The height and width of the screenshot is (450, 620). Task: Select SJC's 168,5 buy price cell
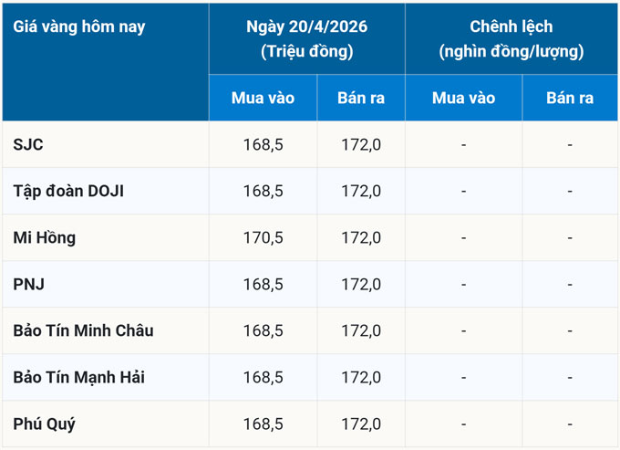263,144
